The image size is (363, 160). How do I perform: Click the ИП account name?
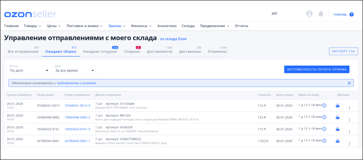tap(274, 14)
